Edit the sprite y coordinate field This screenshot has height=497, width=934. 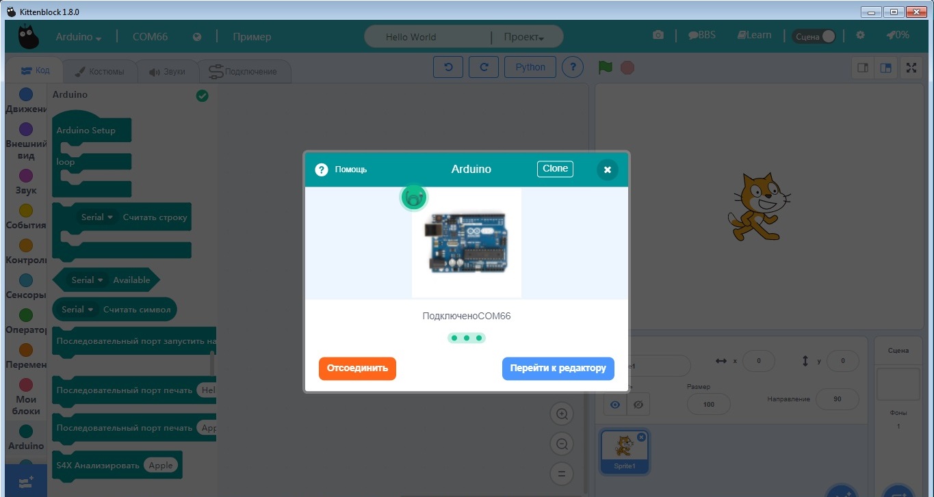coord(843,361)
